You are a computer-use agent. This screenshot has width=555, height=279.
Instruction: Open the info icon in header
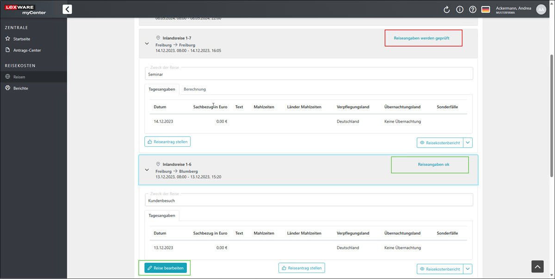[x=460, y=9]
